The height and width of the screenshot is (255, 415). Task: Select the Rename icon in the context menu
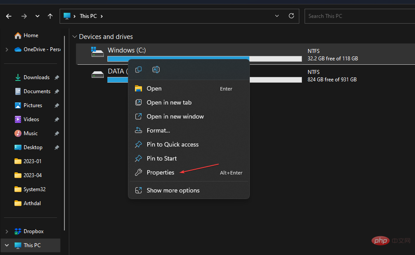tap(156, 70)
